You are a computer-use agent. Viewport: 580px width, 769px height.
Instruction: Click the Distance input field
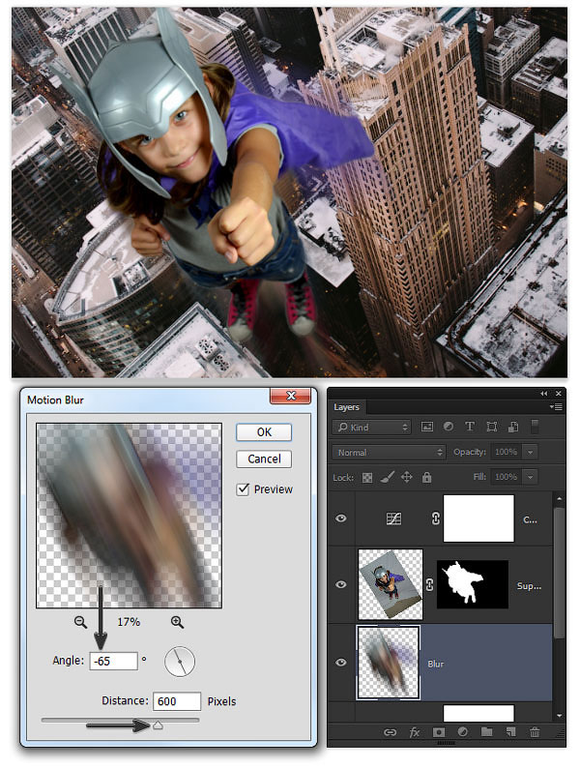[x=177, y=701]
